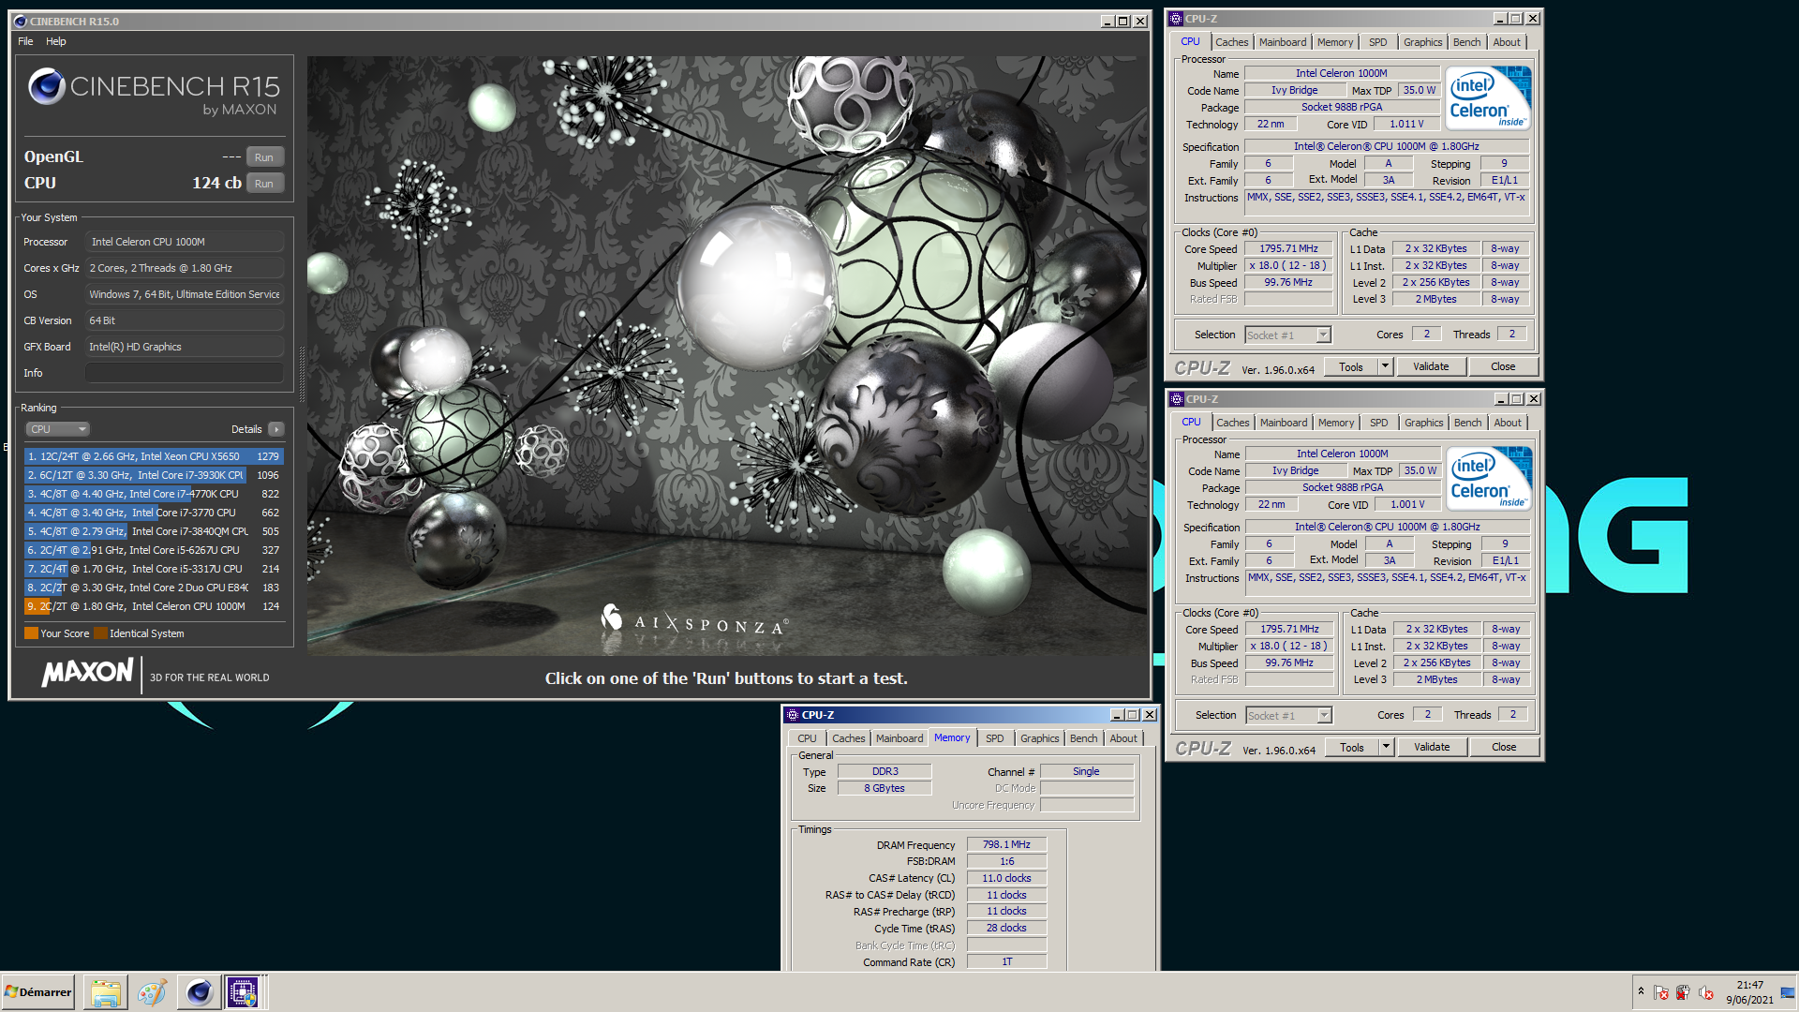Click the Show desktop icon at tray end
The image size is (1799, 1012).
(1788, 992)
